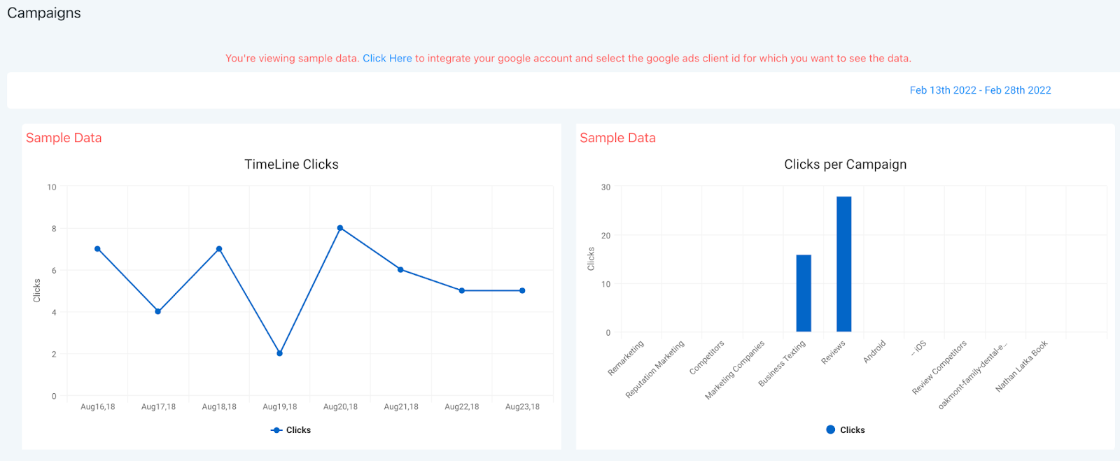Select the Aug17,18 data point on the line chart

[x=158, y=311]
